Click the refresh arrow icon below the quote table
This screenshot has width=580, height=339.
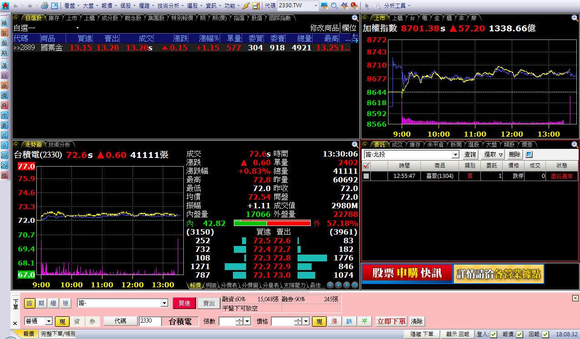354,285
